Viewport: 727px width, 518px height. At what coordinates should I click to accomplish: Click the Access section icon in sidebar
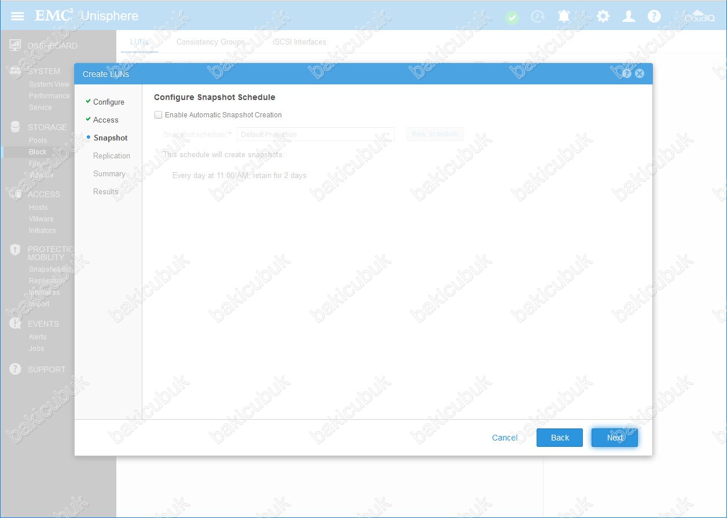click(x=16, y=194)
